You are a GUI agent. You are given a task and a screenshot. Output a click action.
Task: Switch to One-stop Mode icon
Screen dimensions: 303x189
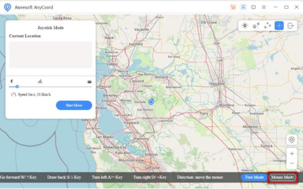(256, 26)
